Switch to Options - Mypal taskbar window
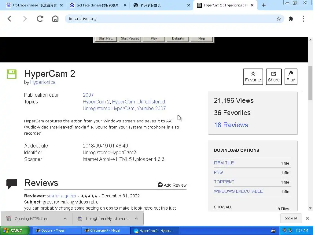The height and width of the screenshot is (235, 313). pyautogui.click(x=56, y=230)
